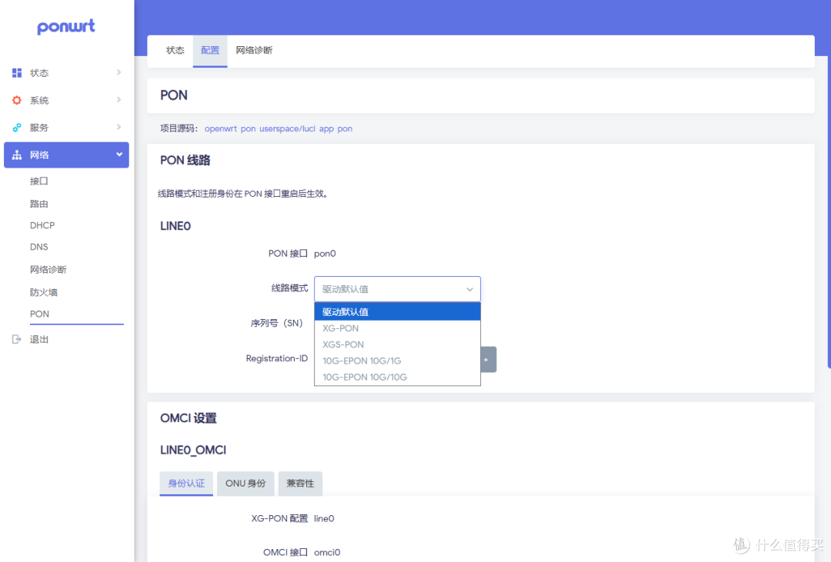Click the LINE0_OMCI section heading
This screenshot has height=562, width=831.
tap(193, 451)
